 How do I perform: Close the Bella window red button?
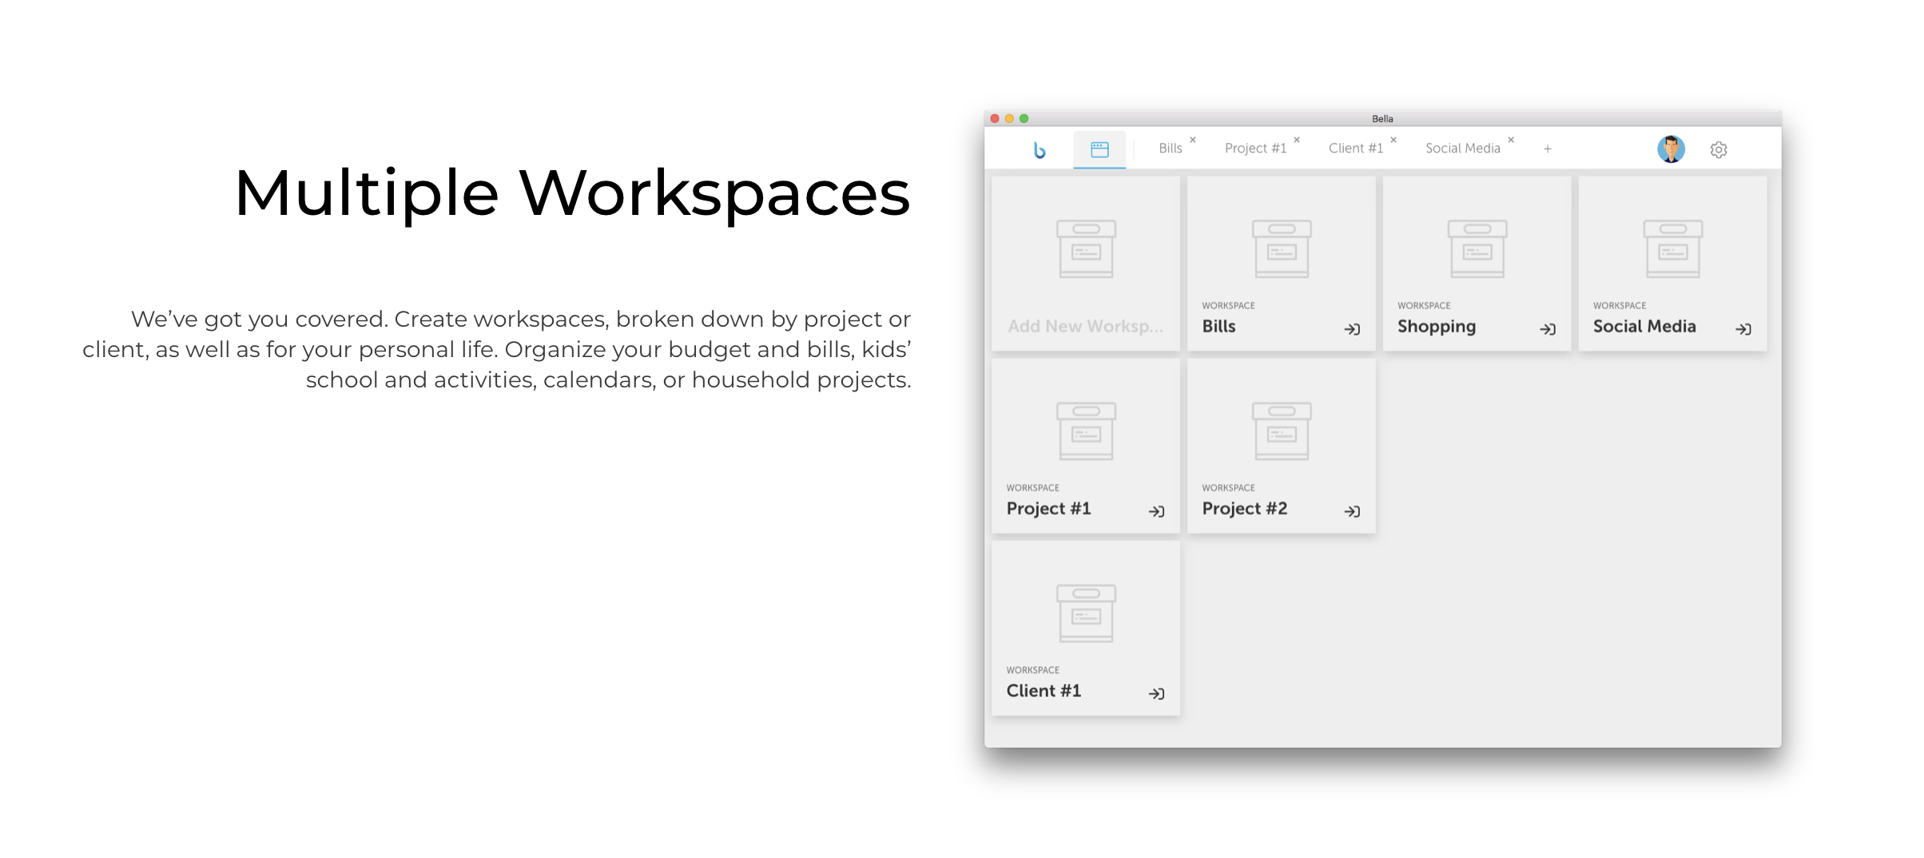pyautogui.click(x=995, y=118)
